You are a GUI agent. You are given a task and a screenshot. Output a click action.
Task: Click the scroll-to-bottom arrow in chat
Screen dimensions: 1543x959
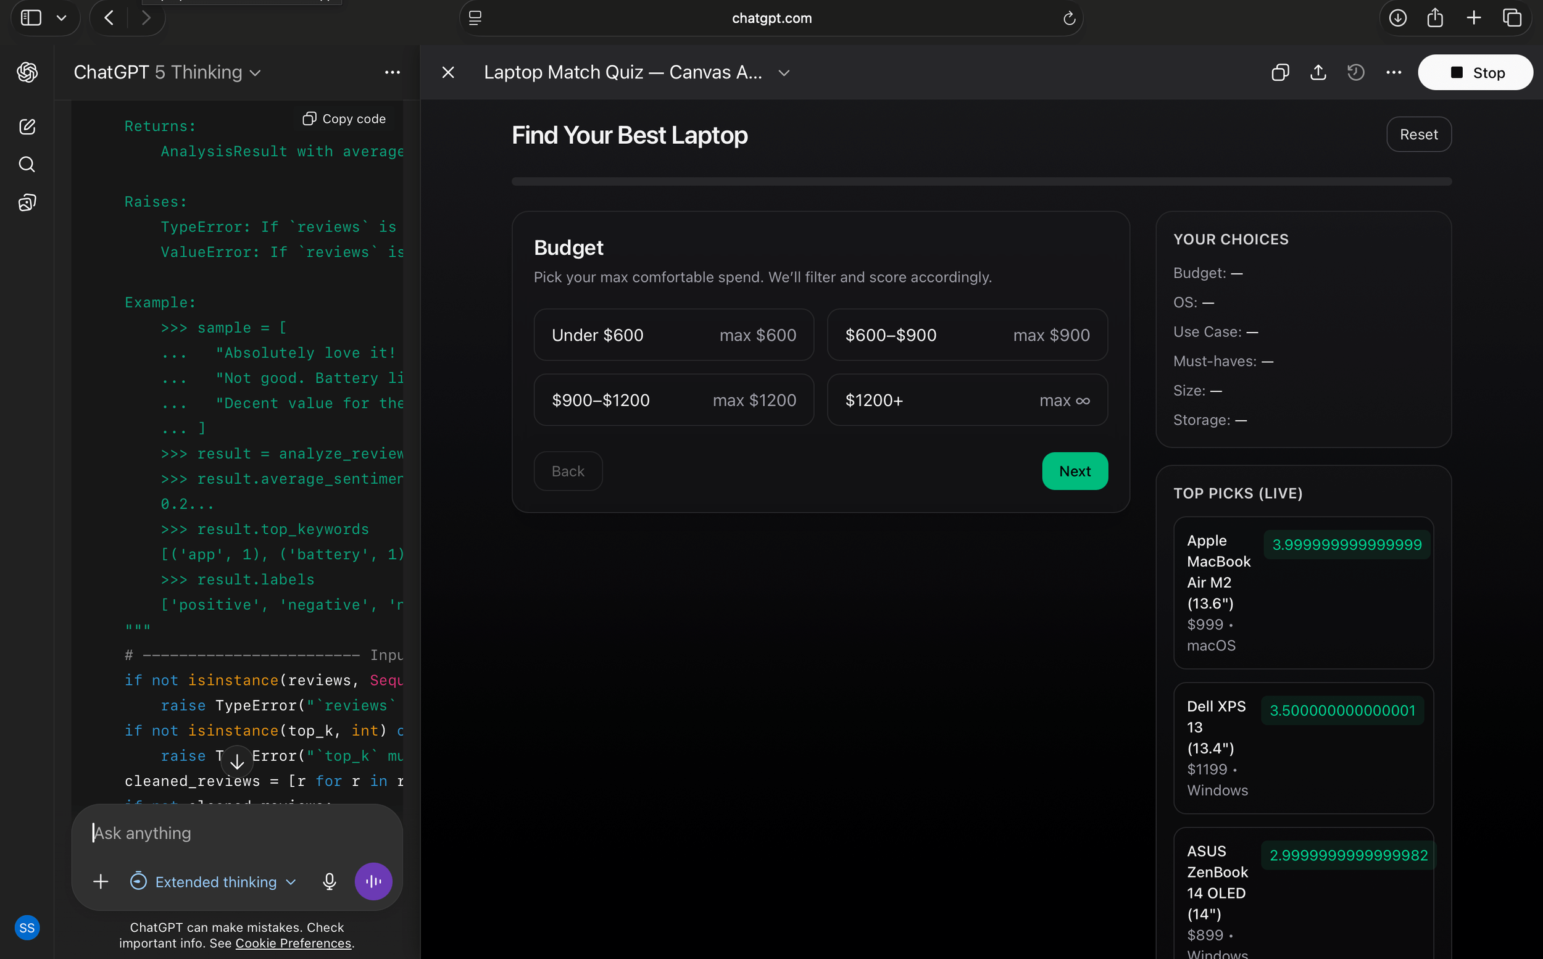236,761
